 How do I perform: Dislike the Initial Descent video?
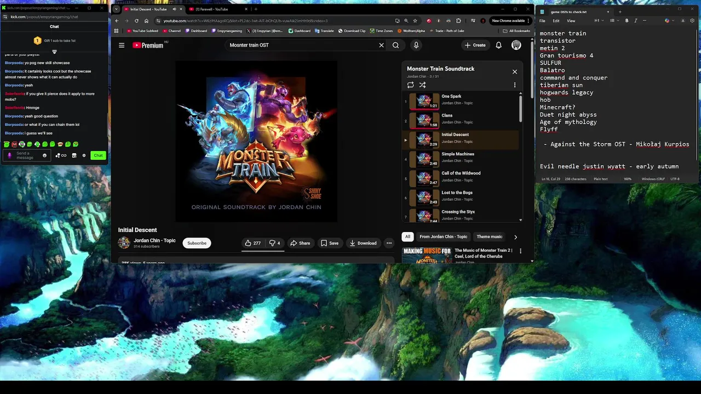coord(275,243)
